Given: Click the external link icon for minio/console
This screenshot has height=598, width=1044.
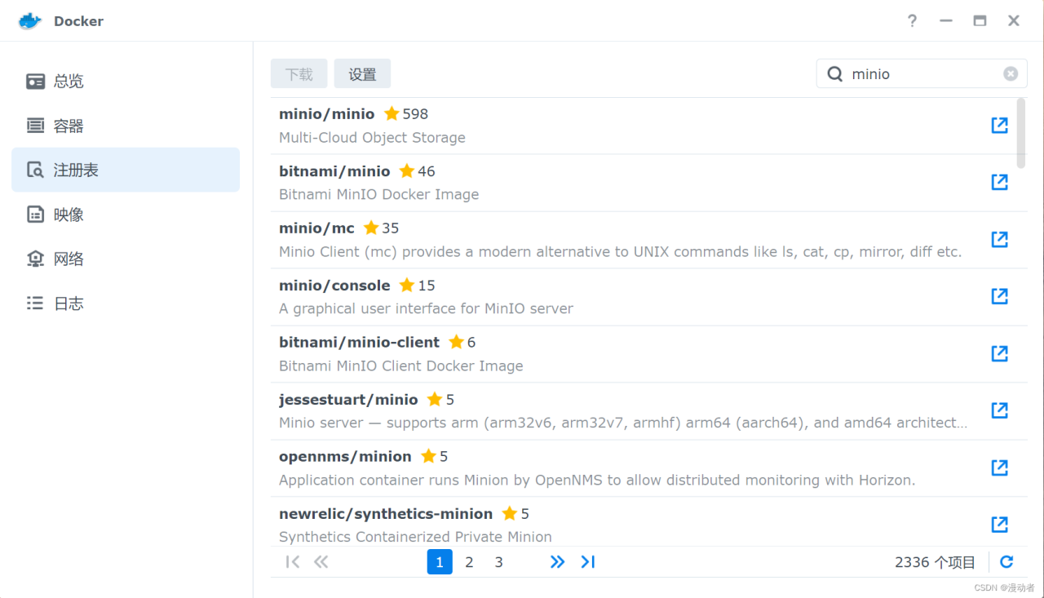Looking at the screenshot, I should [999, 296].
